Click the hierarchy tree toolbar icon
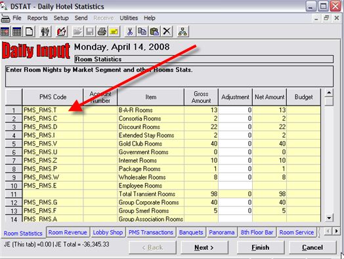The height and width of the screenshot is (259, 344). click(183, 31)
